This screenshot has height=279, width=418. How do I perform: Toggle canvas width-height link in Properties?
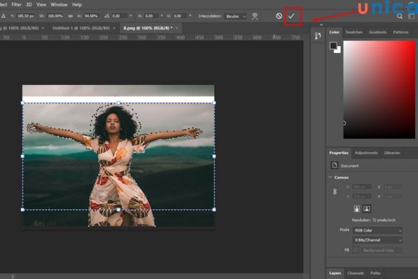pyautogui.click(x=336, y=190)
